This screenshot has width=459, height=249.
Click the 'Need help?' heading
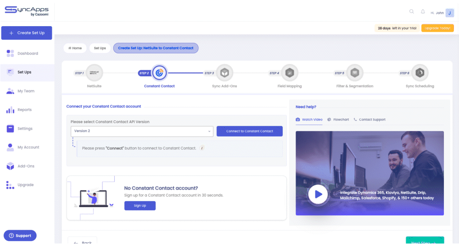tap(306, 107)
